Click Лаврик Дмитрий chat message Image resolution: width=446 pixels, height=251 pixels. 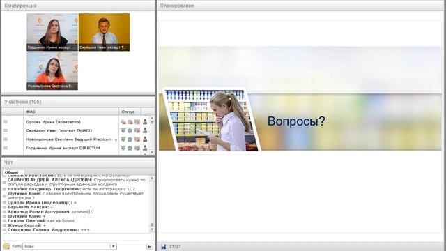[x=40, y=221]
